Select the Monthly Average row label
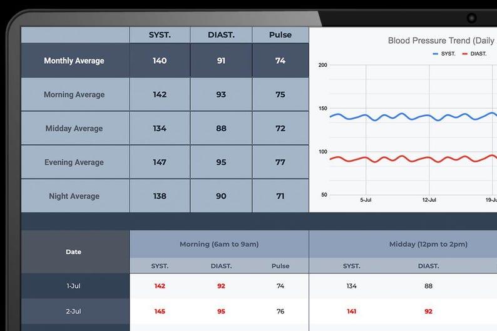 pos(74,61)
